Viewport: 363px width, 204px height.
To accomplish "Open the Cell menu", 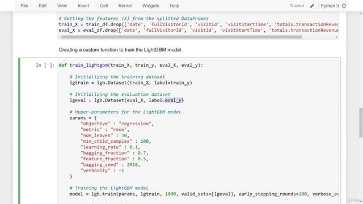I will [x=104, y=6].
